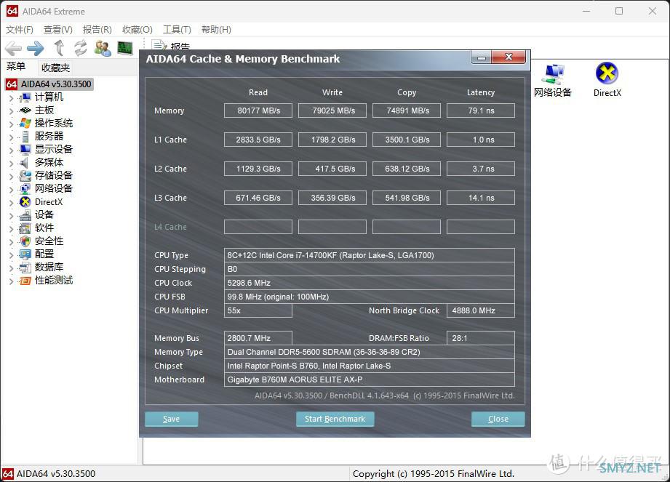Click the Motherboard Gigabyte B760M AORUS field
Viewport: 670px width, 482px height.
(369, 379)
